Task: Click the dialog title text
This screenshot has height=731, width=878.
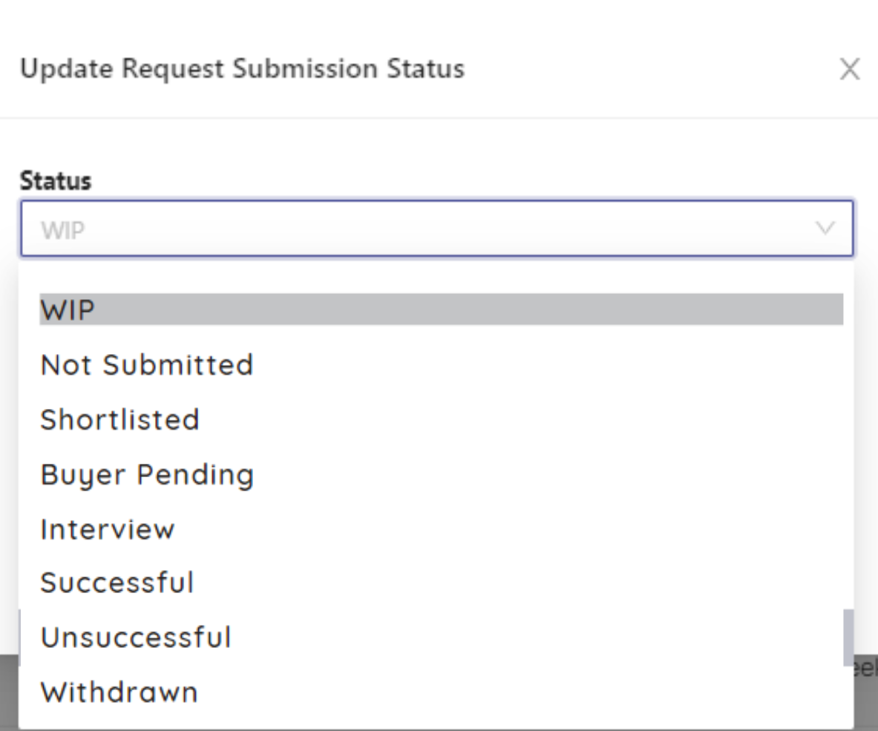Action: tap(243, 69)
